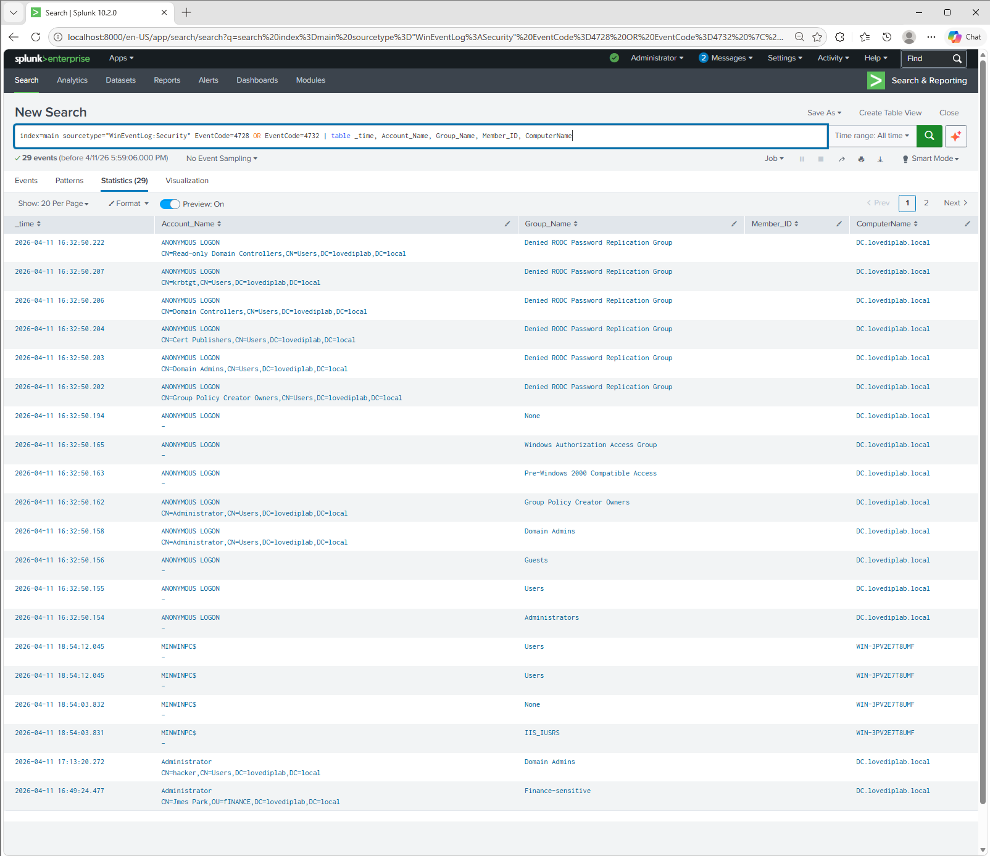Sort by the _time column header
The image size is (990, 856).
coord(28,224)
